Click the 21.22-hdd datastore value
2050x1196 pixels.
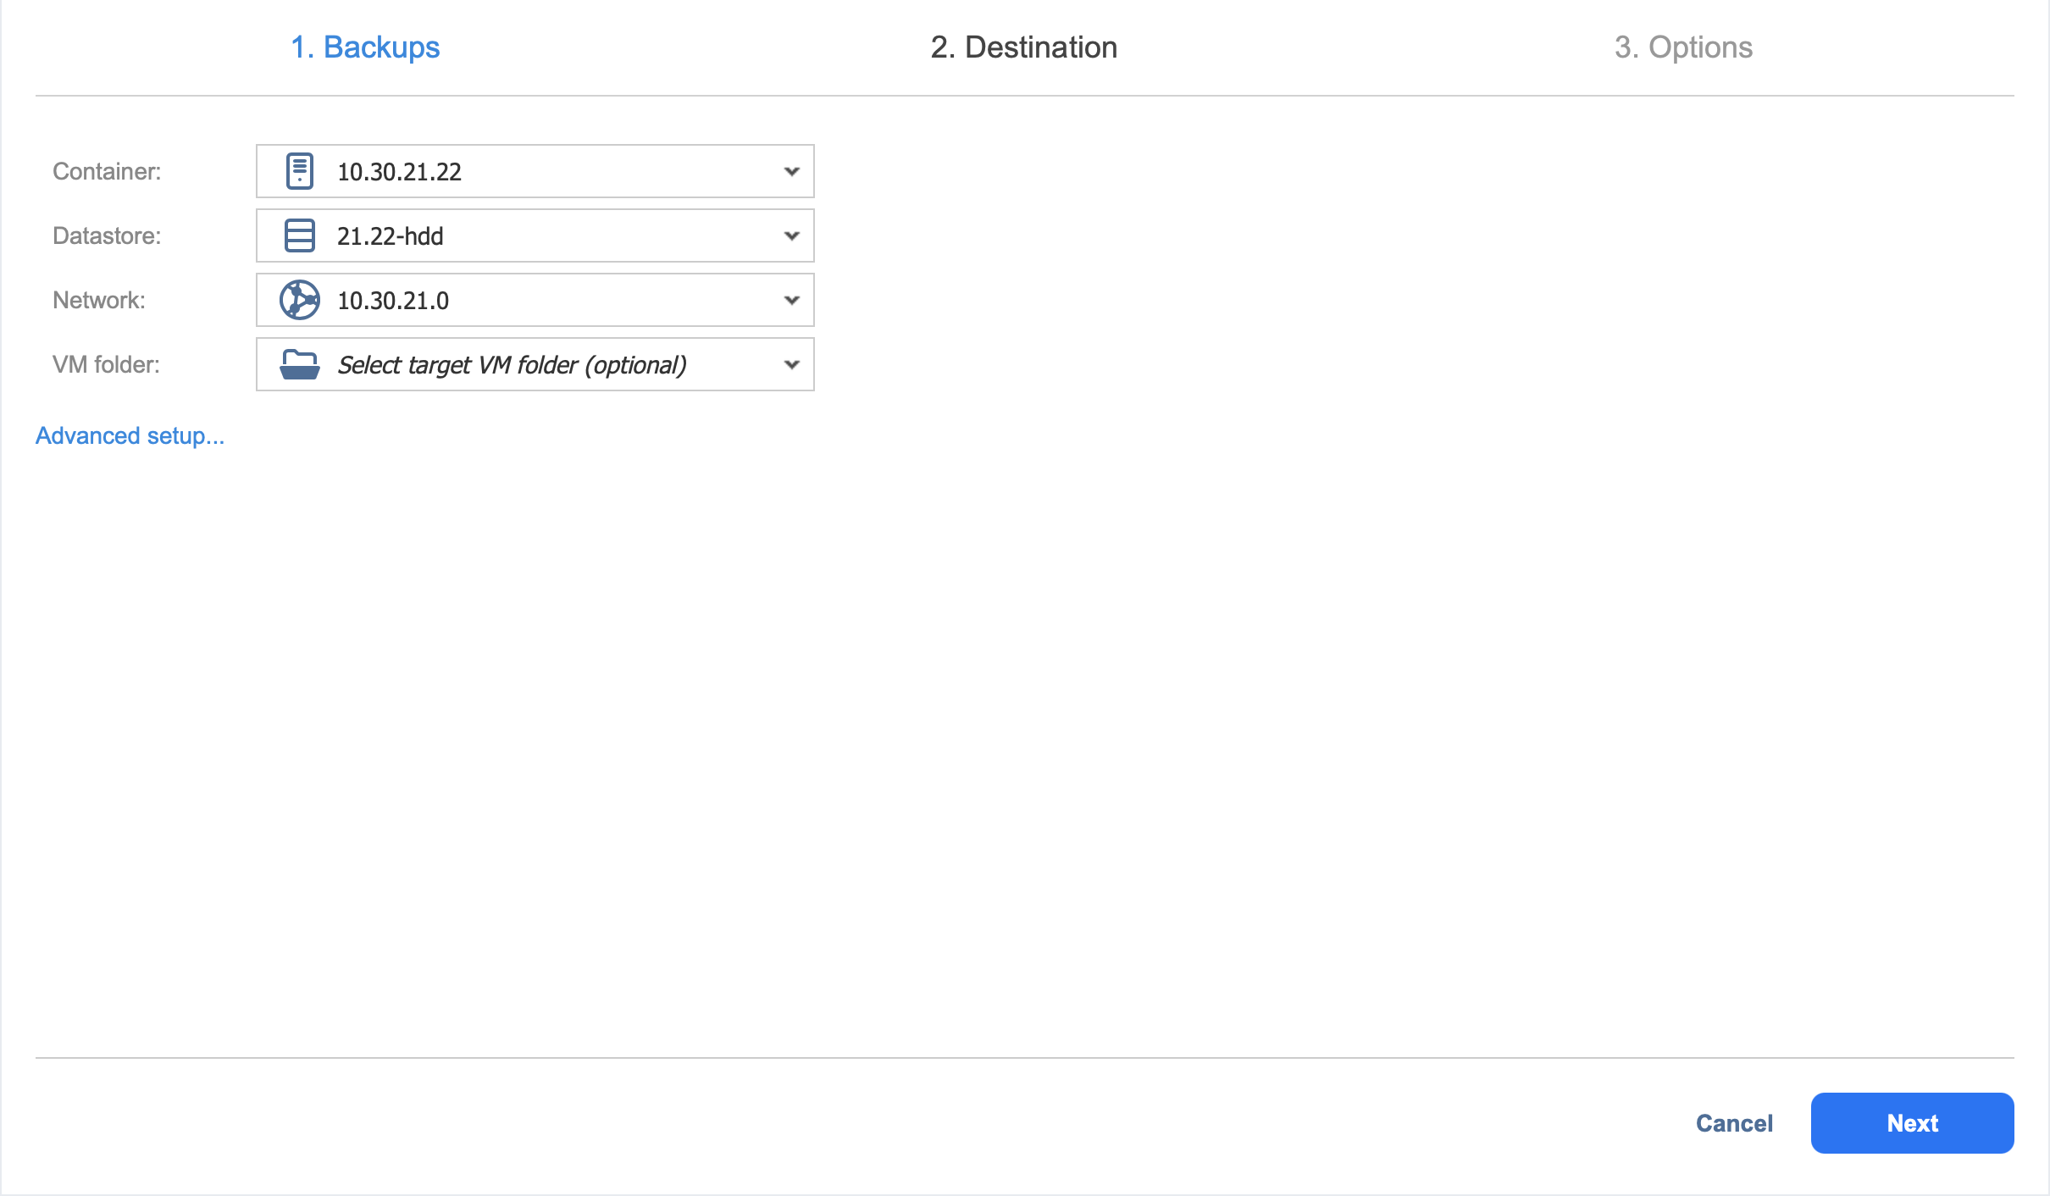pyautogui.click(x=390, y=236)
